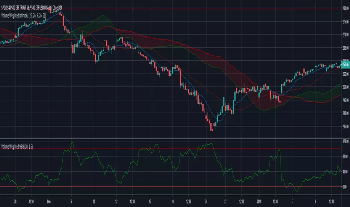Click the 240.00 price axis label
Screen dimensions: 350x207
345,113
